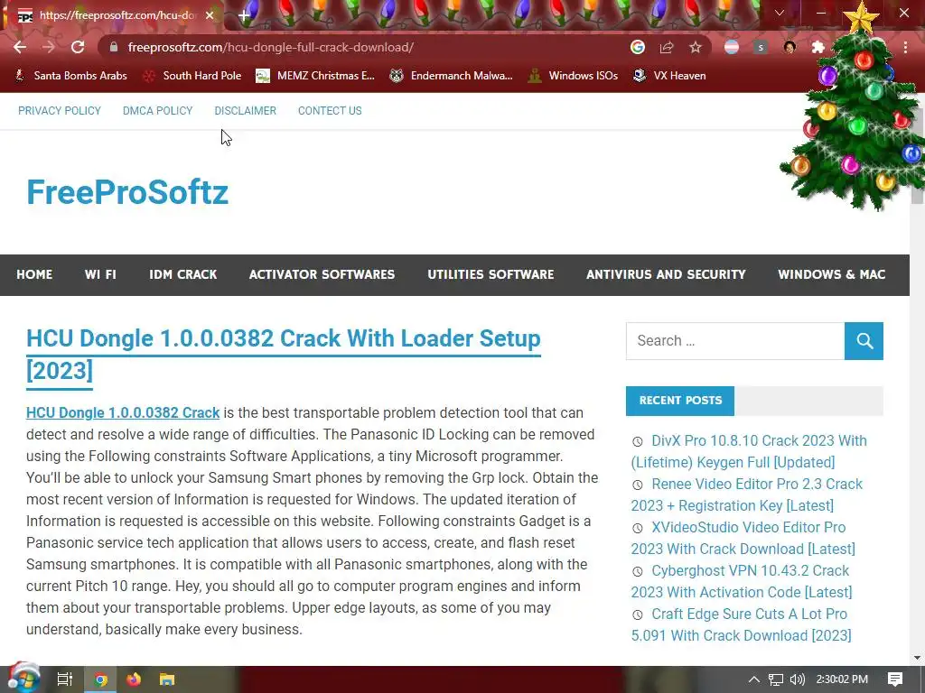Open MEMZ Christmas bookmark
The width and height of the screenshot is (925, 693).
point(315,76)
